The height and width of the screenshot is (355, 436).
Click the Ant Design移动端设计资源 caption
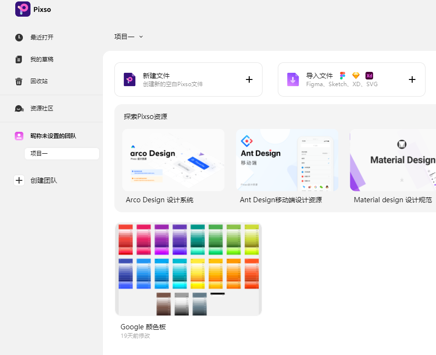pos(281,200)
